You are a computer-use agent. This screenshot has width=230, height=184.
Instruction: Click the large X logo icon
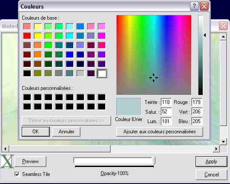pos(6,161)
